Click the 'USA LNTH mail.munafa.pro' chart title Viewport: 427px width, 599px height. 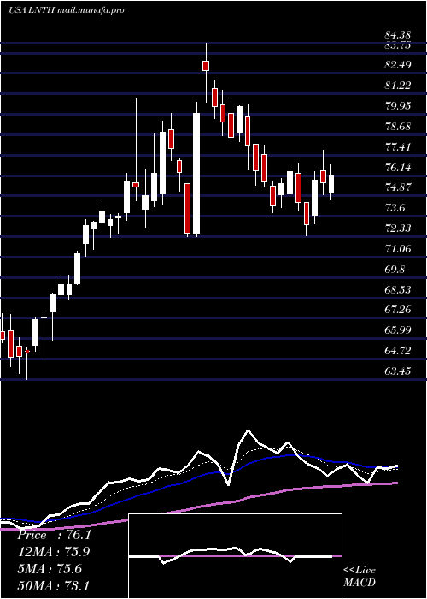tap(67, 10)
